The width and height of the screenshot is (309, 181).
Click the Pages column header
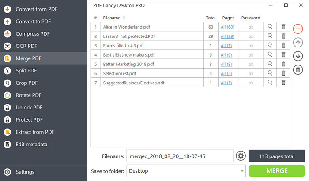tap(228, 18)
